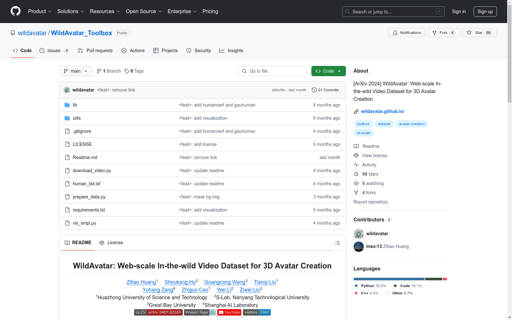Open the wildavatar.github.io website link
Viewport: 512px width, 320px height.
coord(383,111)
